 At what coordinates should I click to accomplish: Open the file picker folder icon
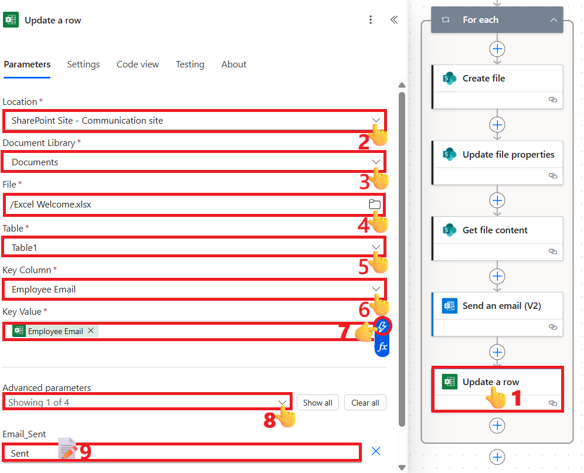point(374,205)
